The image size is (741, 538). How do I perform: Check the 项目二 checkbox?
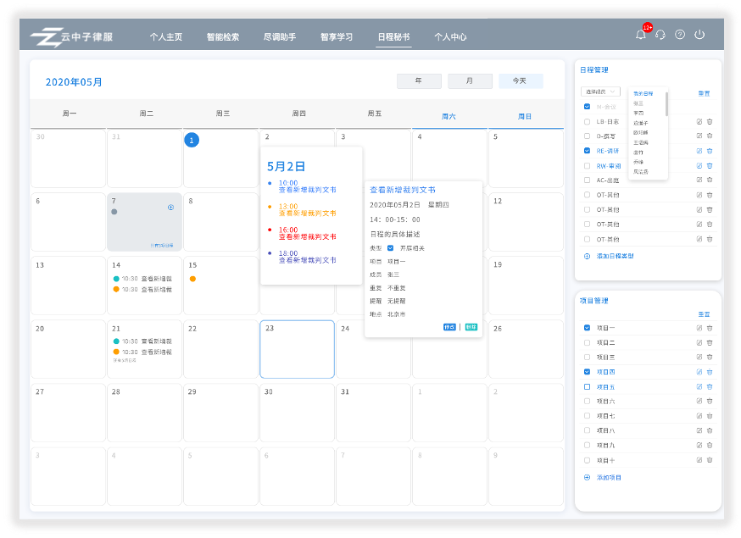click(x=587, y=342)
